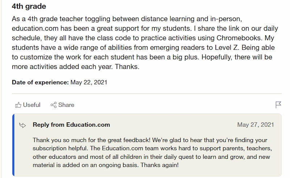
Task: Click the May 27, 2021 reply date
Action: 256,125
